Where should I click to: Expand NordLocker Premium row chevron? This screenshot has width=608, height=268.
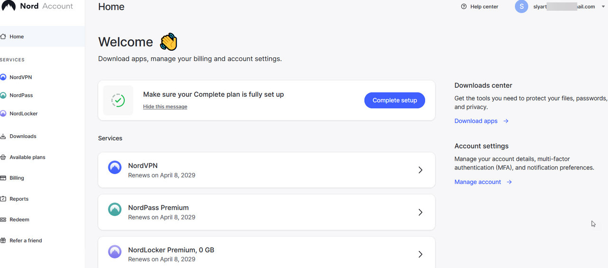[x=420, y=254]
